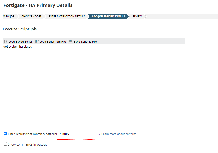Click the 'get system ha status' script line

18,47
